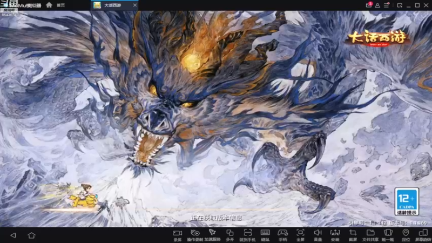The width and height of the screenshot is (432, 243).
Task: Open 键鼠 keyboard mapping settings
Action: [x=265, y=235]
